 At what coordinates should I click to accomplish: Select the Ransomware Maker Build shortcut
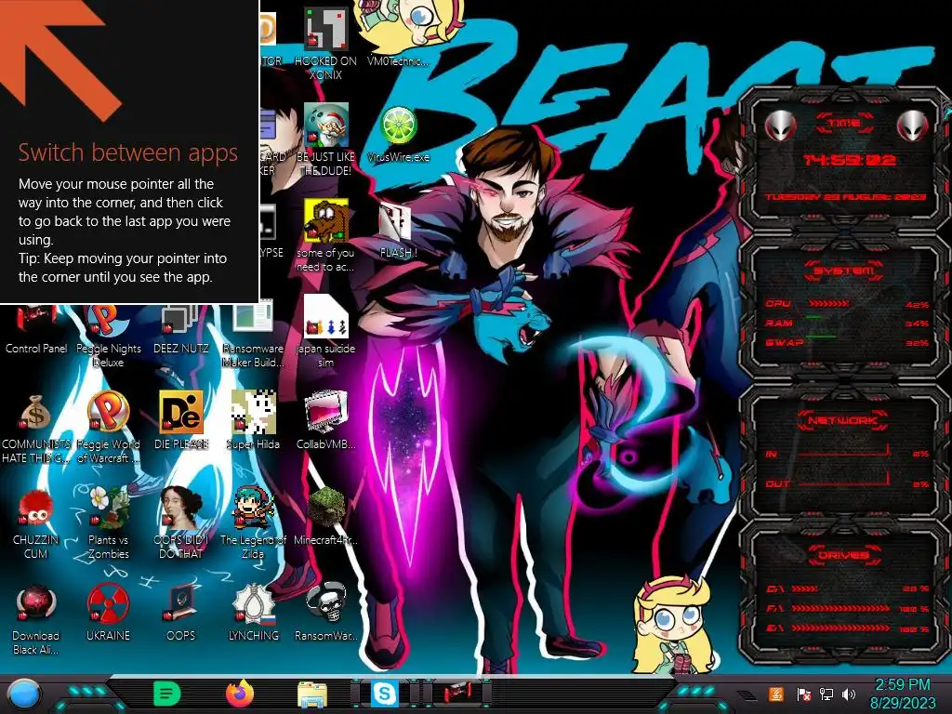(253, 318)
